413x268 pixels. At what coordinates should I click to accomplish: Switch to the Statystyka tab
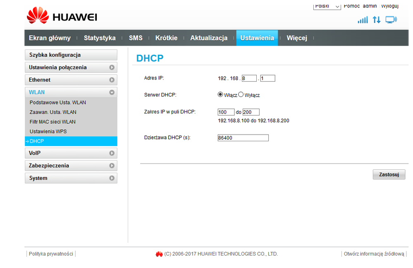click(x=100, y=38)
